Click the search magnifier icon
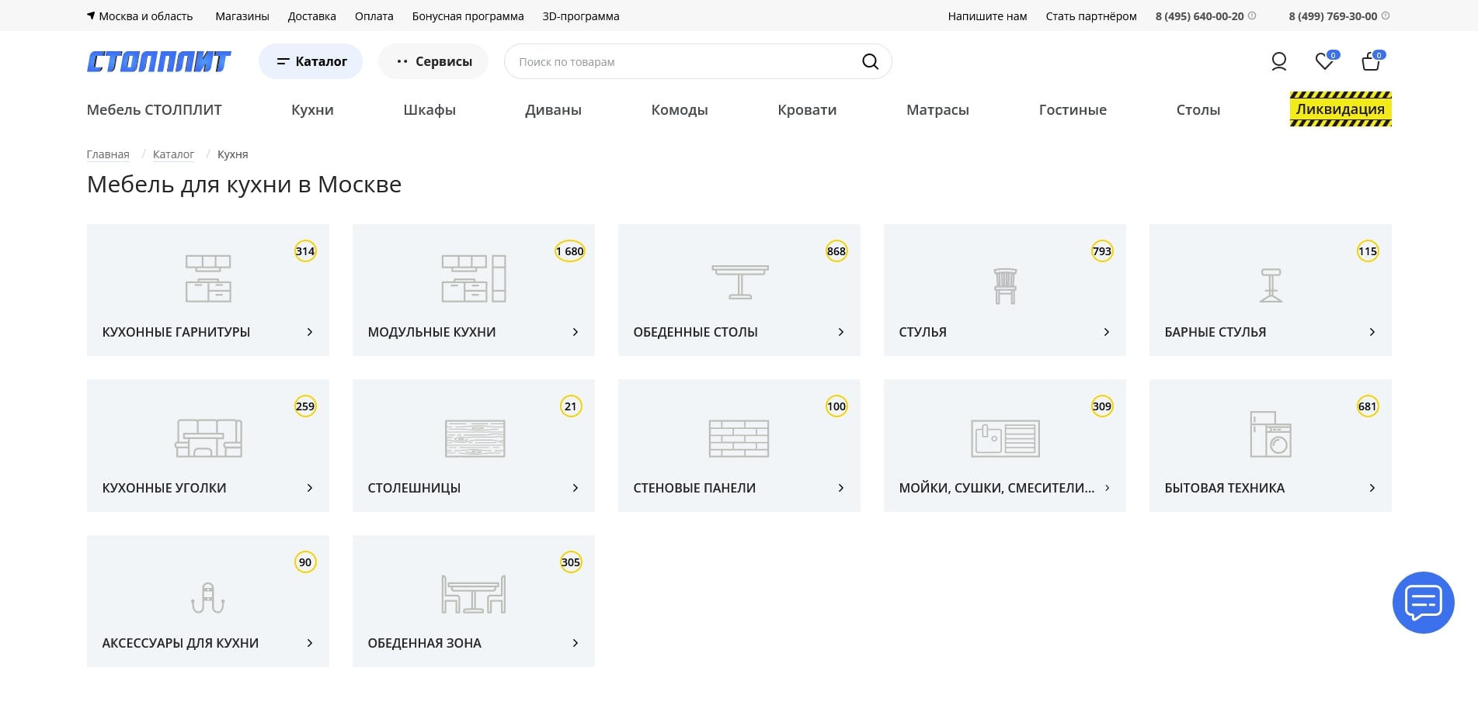Screen dimensions: 1478x719 pos(870,62)
